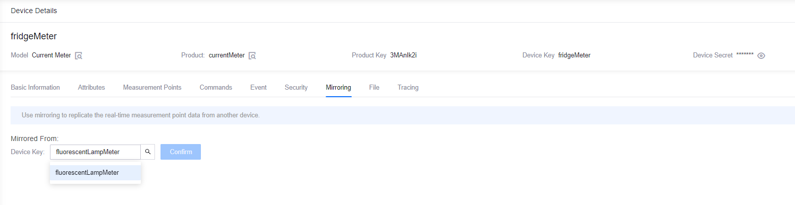The width and height of the screenshot is (795, 205).
Task: Open the Attributes tab
Action: [91, 88]
